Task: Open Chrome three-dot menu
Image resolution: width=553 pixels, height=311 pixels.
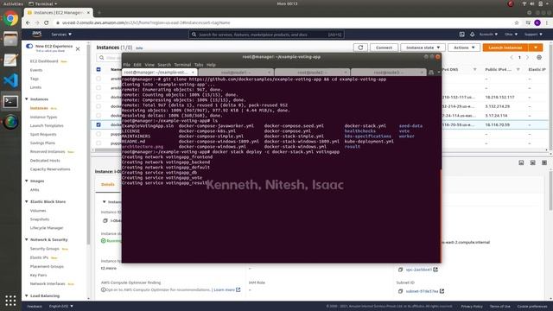Action: (x=547, y=22)
